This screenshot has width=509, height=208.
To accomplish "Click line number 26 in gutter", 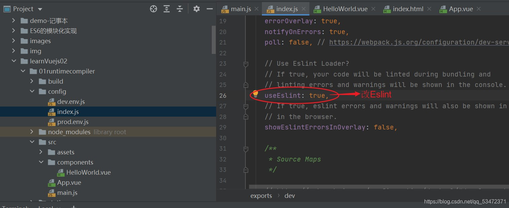I will [x=223, y=95].
